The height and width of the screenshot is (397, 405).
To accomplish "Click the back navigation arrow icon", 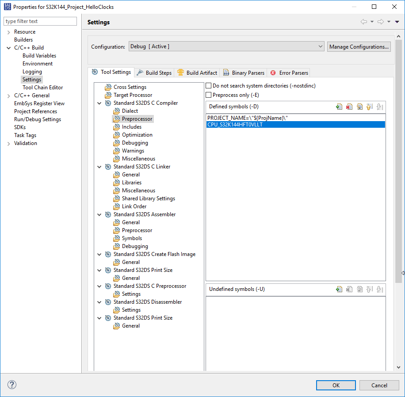I will (x=364, y=22).
